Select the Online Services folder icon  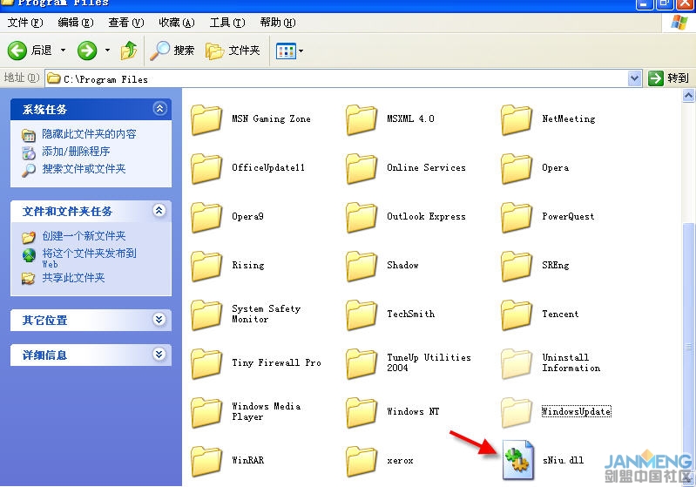tap(362, 169)
